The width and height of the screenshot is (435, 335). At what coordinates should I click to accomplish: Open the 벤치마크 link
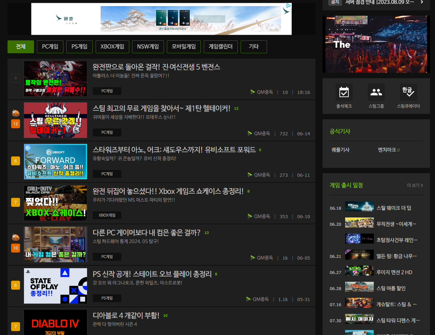pyautogui.click(x=387, y=150)
